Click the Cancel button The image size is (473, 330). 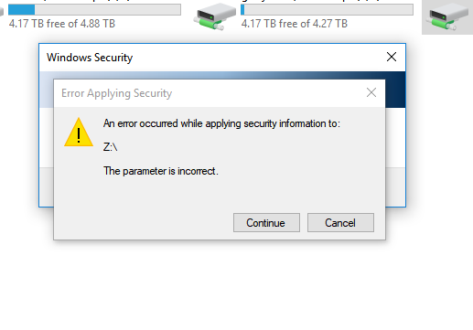tap(340, 223)
